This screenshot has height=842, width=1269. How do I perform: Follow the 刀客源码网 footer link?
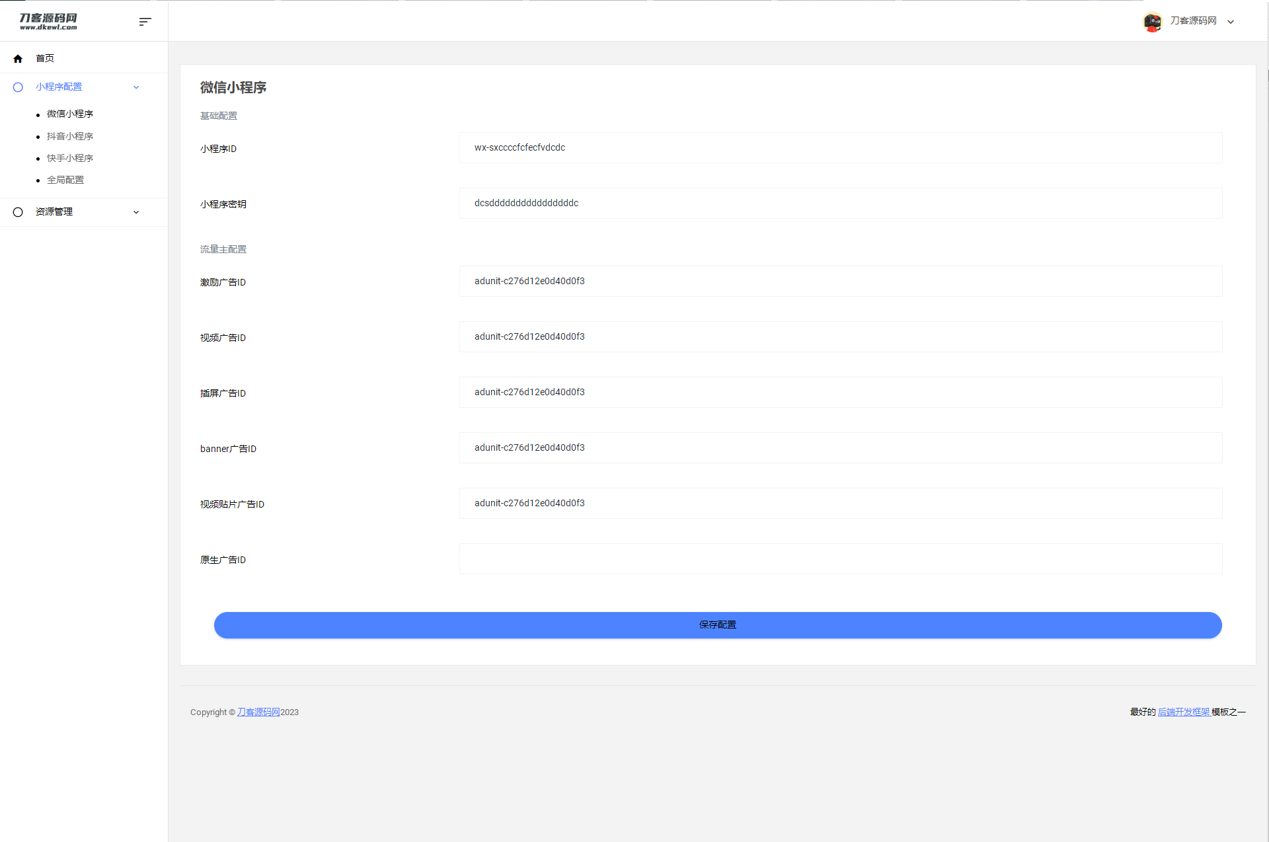click(258, 712)
